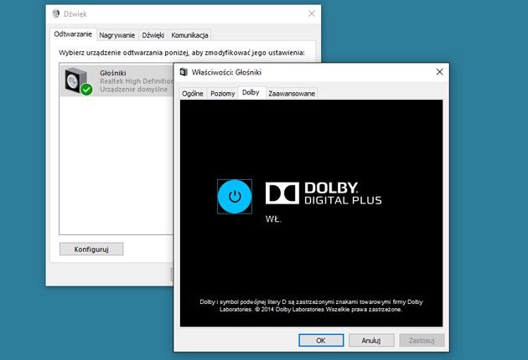This screenshot has width=528, height=360.
Task: Open Komunikacja tab in Dźwięk window
Action: (189, 35)
